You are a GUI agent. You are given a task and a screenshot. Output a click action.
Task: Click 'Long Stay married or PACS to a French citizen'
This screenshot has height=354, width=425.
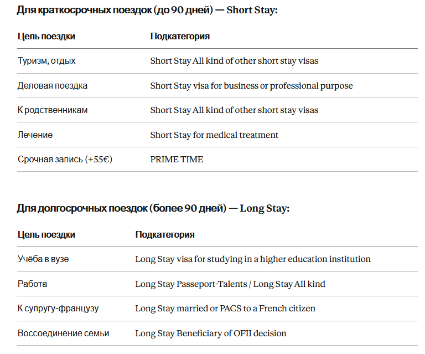pyautogui.click(x=225, y=309)
